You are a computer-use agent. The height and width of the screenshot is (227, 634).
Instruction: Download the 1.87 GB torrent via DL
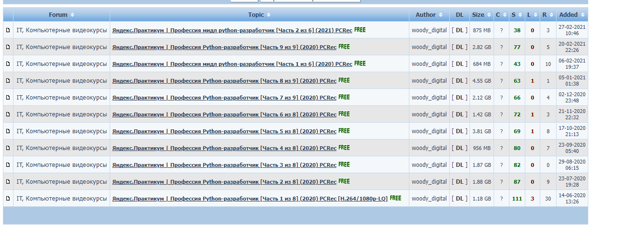click(x=459, y=165)
